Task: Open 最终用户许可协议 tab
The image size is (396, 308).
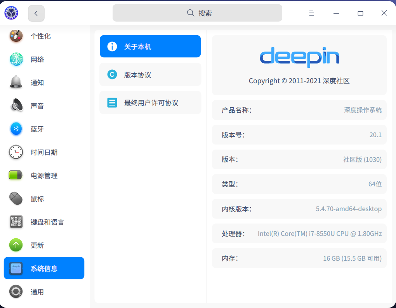Action: (150, 103)
